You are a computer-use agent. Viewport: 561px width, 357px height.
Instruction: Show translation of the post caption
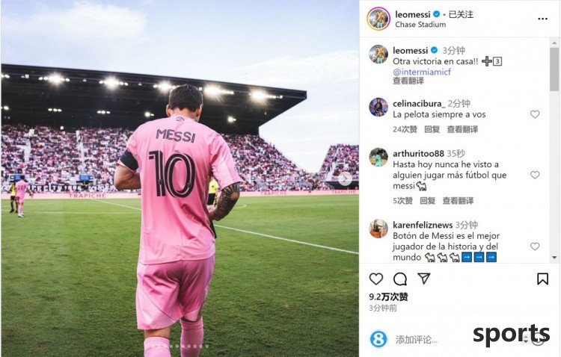point(408,81)
